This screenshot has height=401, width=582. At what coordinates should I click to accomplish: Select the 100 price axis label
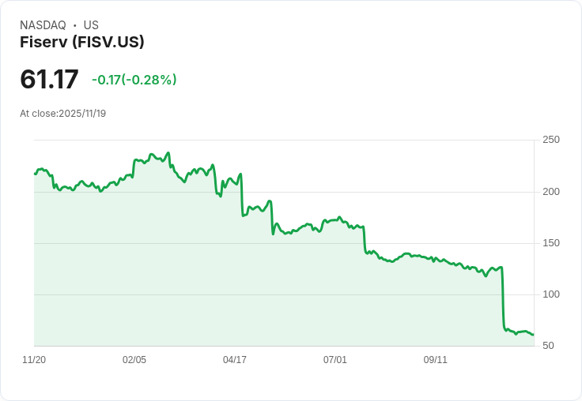tap(550, 294)
